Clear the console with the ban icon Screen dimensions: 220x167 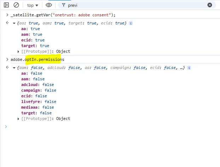(16, 5)
